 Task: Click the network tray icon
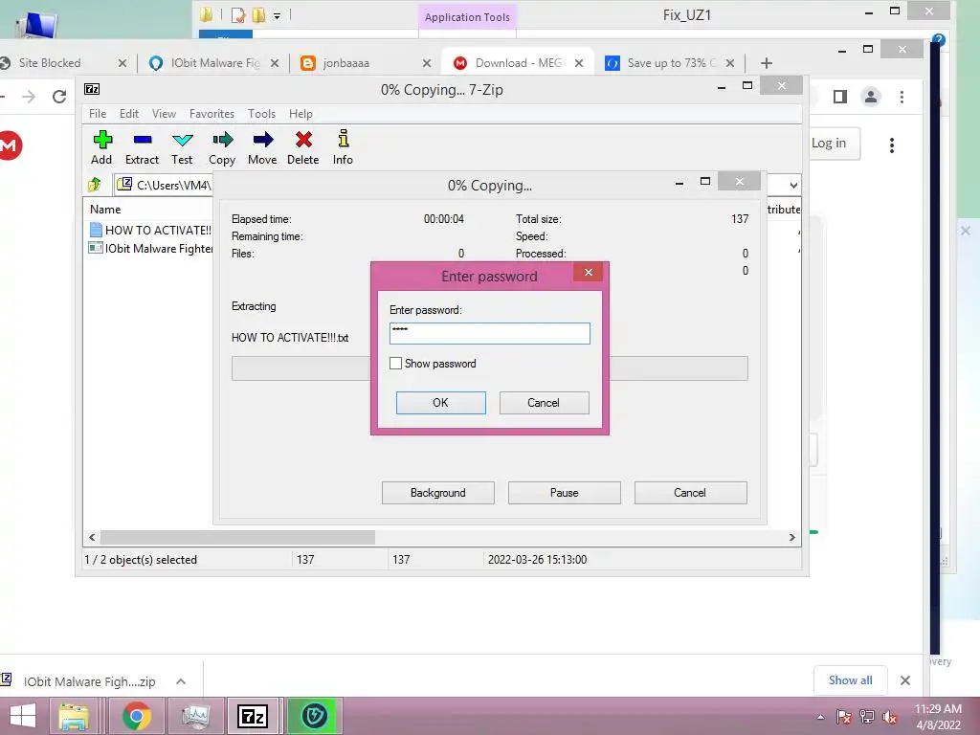coord(867,717)
